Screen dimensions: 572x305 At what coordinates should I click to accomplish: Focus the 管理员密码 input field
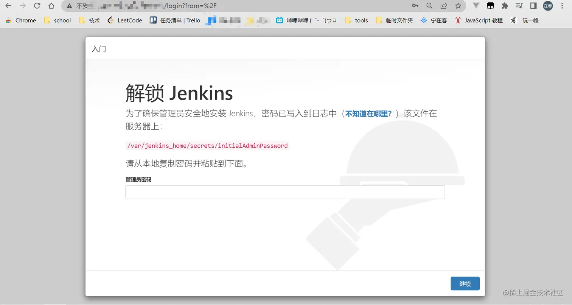point(285,192)
